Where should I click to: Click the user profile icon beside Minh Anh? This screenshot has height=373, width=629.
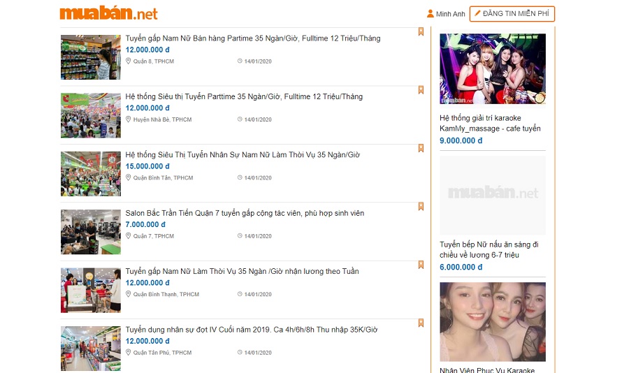click(x=431, y=14)
